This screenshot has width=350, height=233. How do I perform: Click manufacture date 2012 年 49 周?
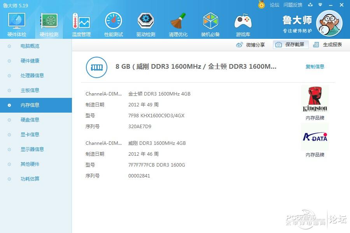[143, 105]
